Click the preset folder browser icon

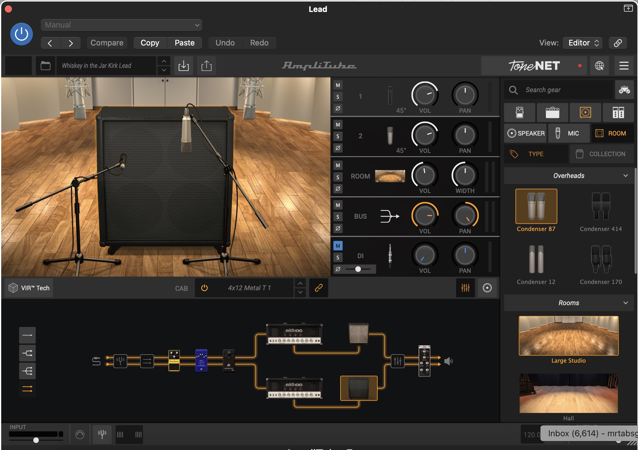[x=45, y=66]
